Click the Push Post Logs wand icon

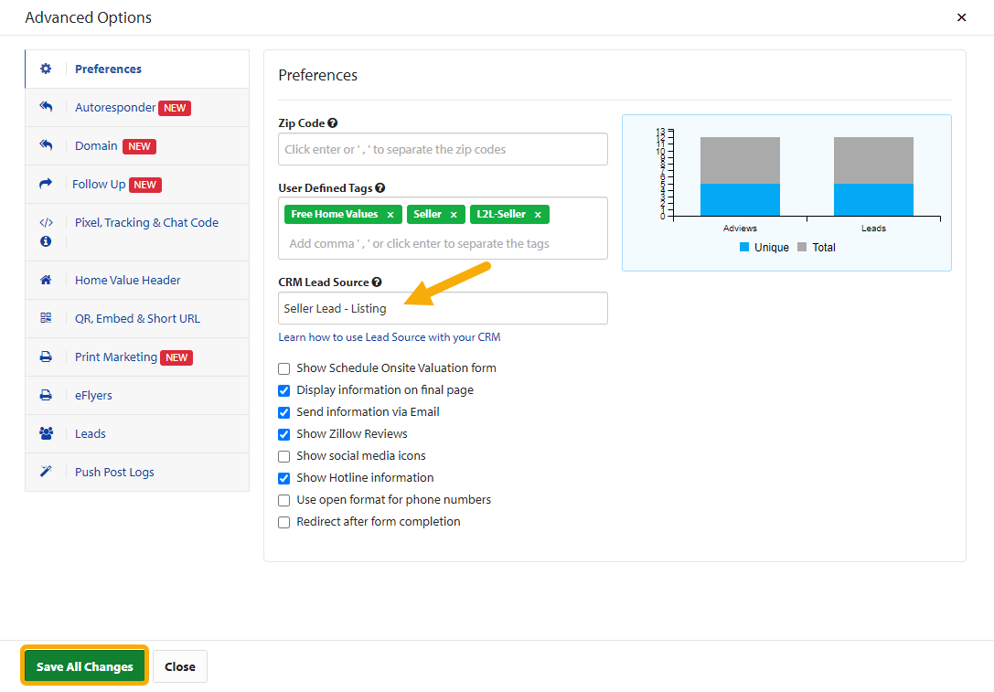[48, 472]
